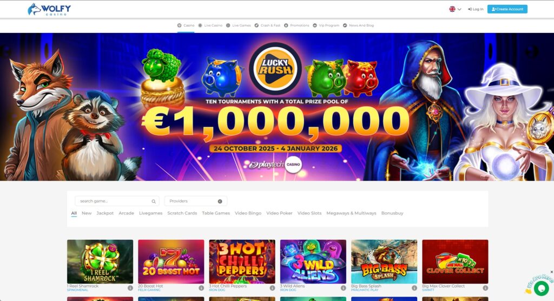Screen dimensions: 554x301
Task: Open the Promotions menu item
Action: point(296,25)
